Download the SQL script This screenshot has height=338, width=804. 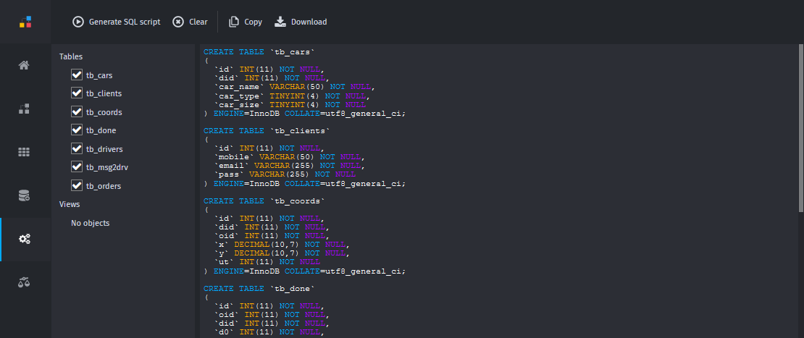(301, 22)
